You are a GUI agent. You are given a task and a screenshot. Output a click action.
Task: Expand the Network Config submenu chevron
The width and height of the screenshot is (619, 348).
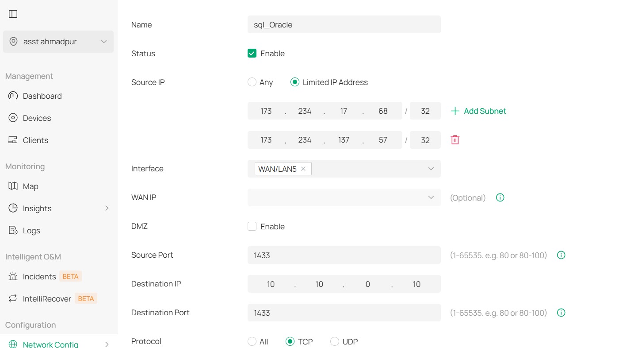pyautogui.click(x=107, y=344)
